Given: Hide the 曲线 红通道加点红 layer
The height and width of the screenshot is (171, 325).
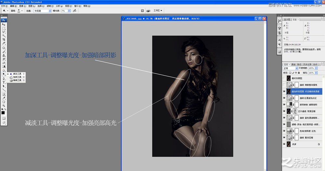Looking at the screenshot, I should [x=284, y=98].
